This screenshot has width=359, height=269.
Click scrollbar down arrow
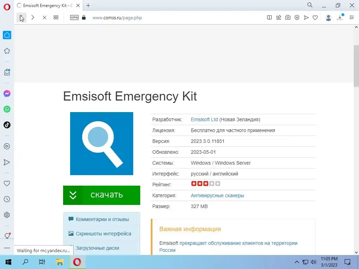(356, 253)
